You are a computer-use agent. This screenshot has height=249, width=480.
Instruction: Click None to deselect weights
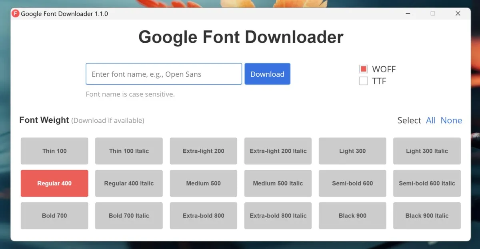(x=451, y=120)
